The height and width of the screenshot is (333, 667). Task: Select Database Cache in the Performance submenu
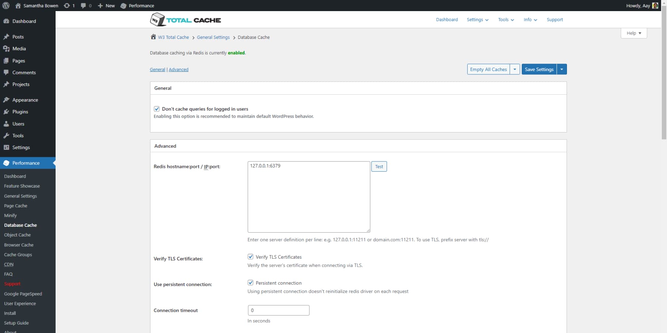coord(20,225)
